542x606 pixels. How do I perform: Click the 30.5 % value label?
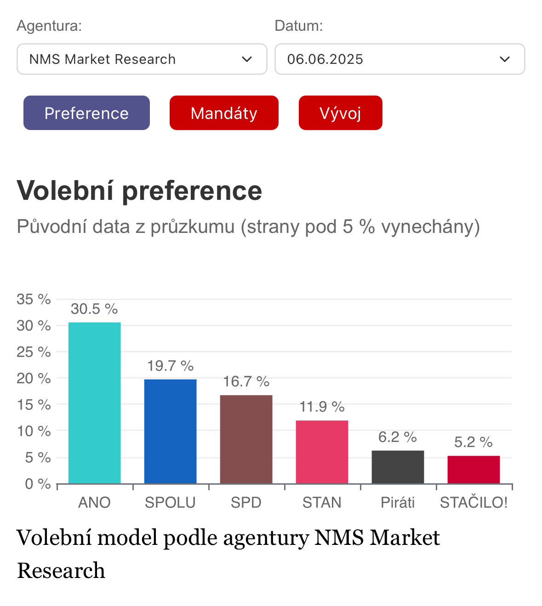click(x=94, y=309)
